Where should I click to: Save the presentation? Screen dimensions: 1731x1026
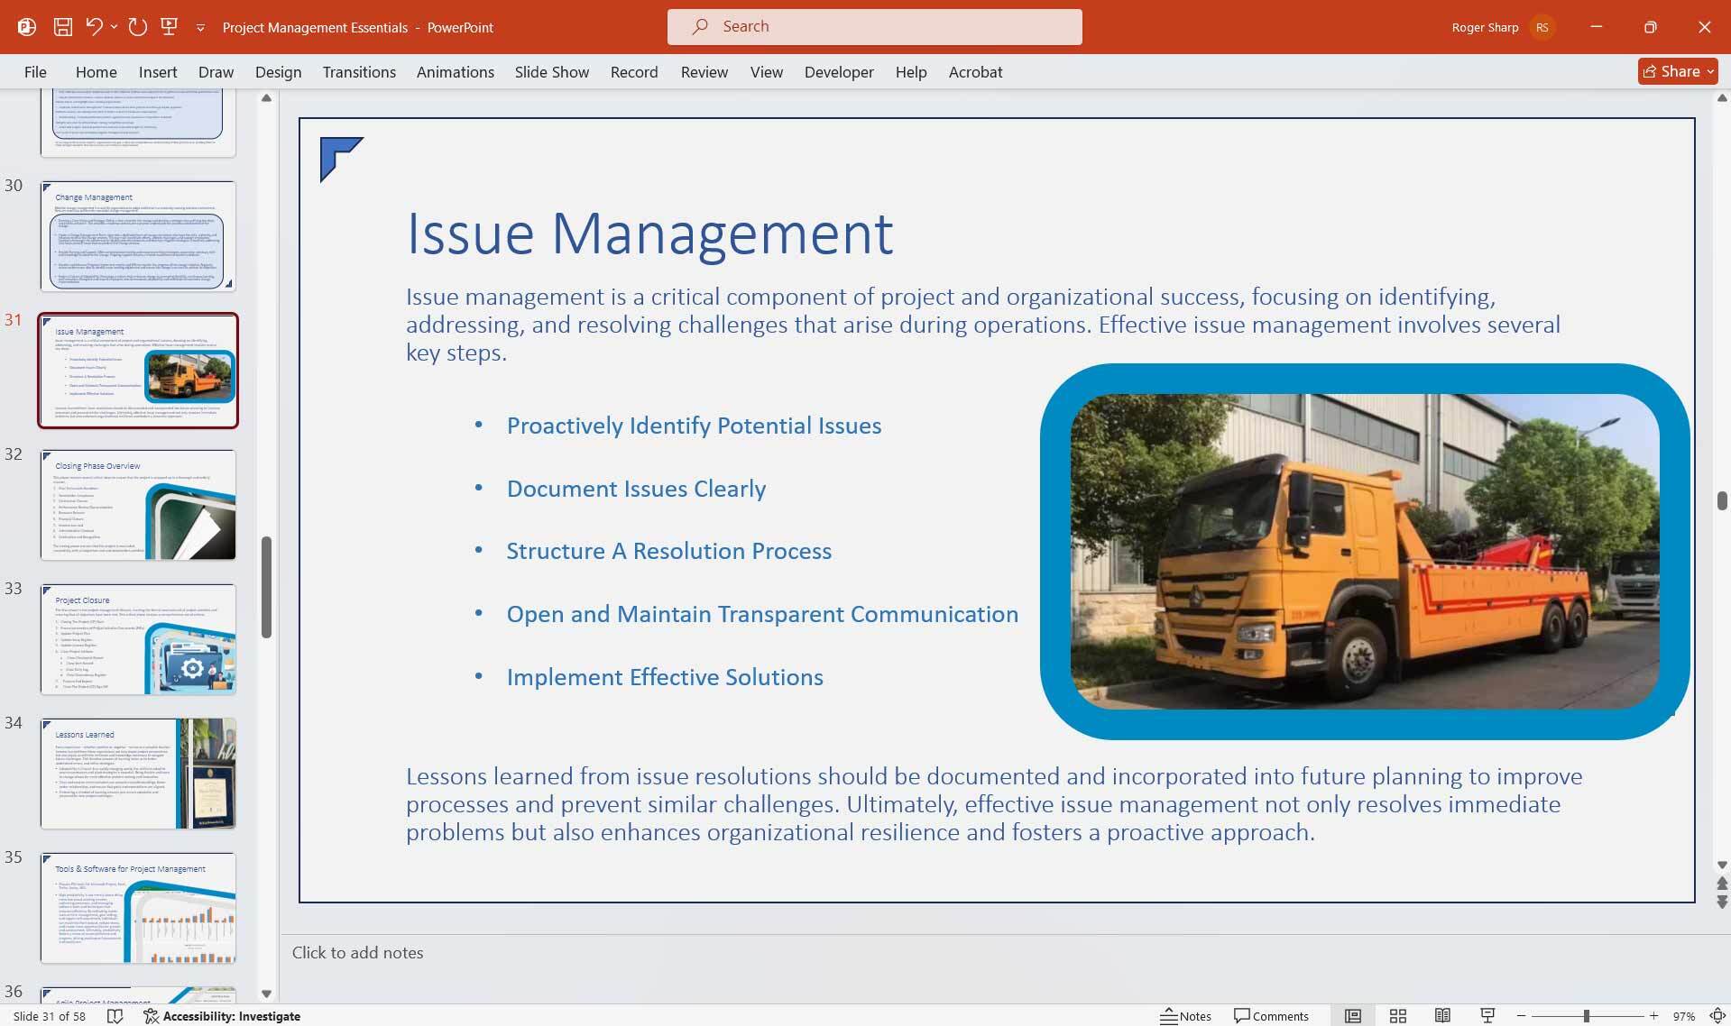[x=63, y=27]
